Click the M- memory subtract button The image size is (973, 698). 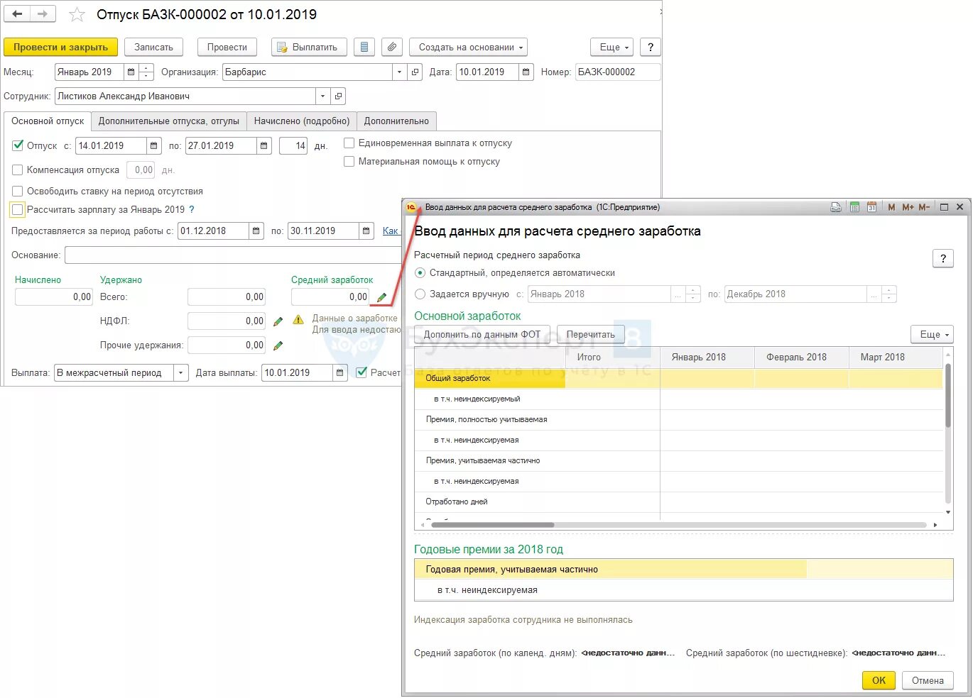click(924, 207)
